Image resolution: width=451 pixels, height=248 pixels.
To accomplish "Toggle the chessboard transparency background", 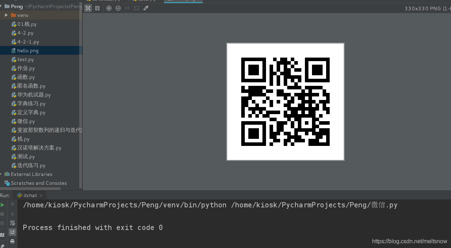I will (88, 8).
